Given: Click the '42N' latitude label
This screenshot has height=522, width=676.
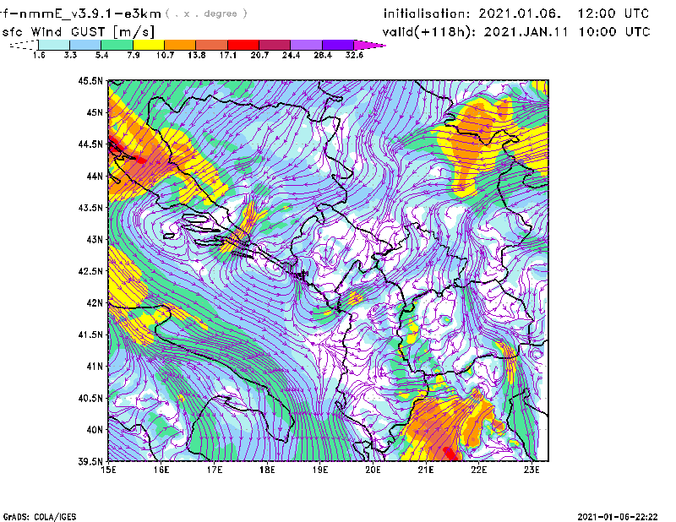Looking at the screenshot, I should point(95,303).
